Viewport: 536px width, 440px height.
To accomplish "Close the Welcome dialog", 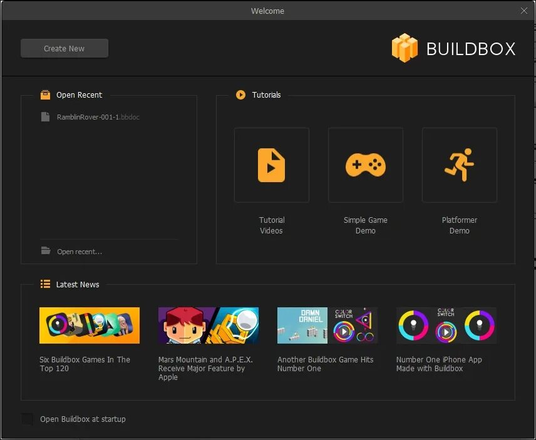I will [524, 11].
